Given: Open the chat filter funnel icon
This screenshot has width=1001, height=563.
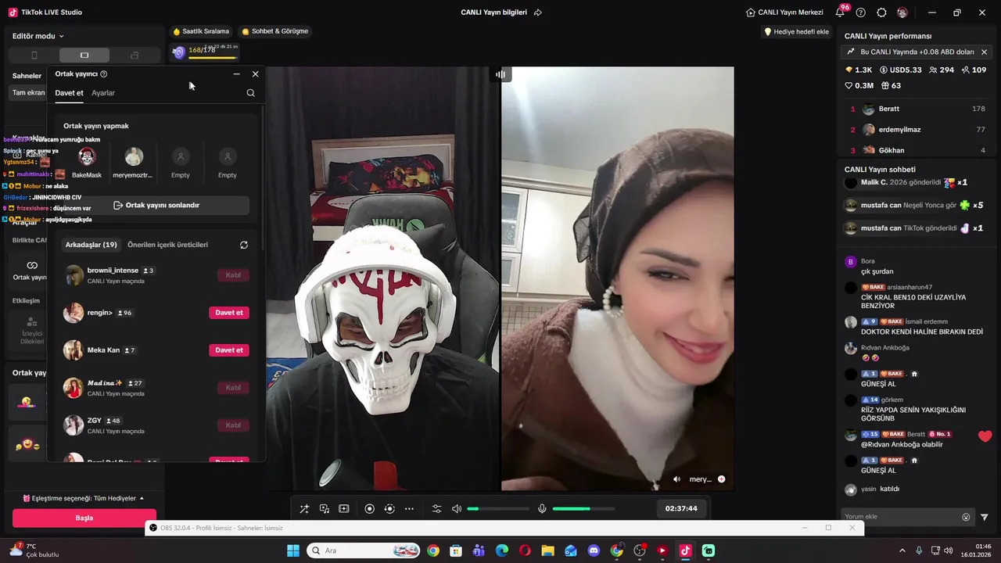Looking at the screenshot, I should (985, 517).
